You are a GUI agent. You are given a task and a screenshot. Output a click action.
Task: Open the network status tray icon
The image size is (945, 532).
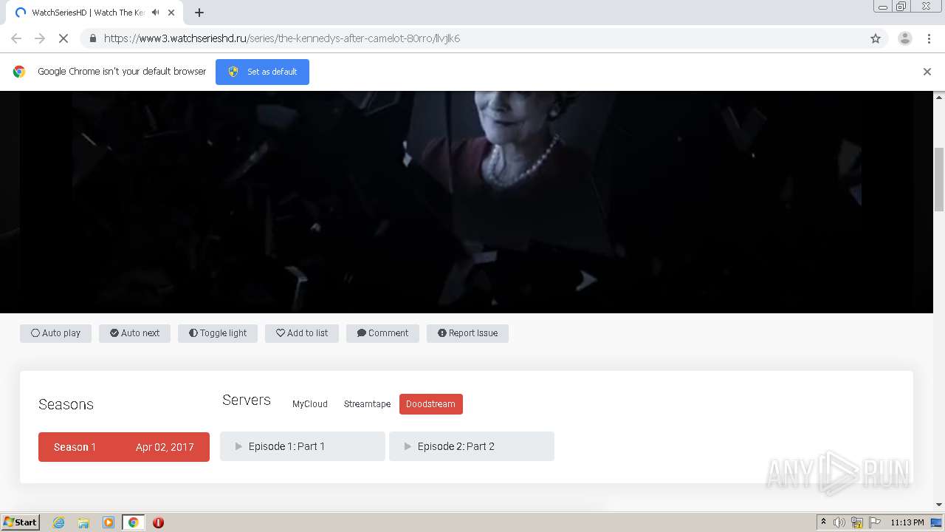pyautogui.click(x=857, y=522)
